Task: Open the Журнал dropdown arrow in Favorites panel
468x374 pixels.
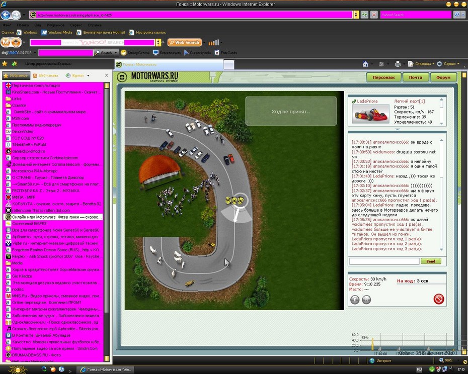Action: point(88,75)
